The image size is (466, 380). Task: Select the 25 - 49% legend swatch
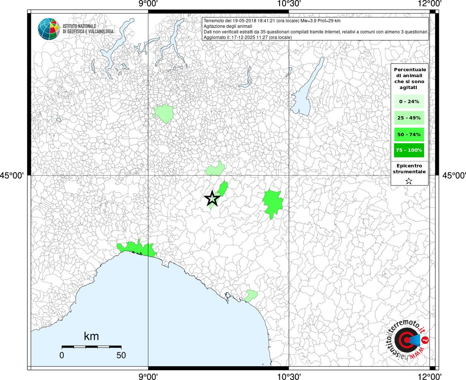pos(409,118)
